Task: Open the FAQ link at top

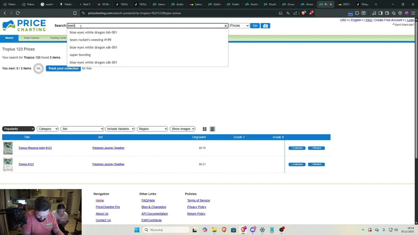Action: [x=369, y=20]
